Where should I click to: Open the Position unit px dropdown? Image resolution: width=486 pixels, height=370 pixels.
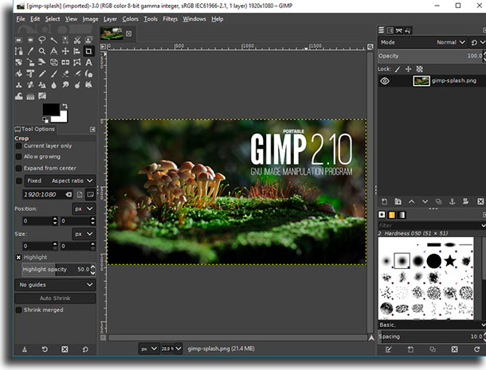[x=84, y=208]
